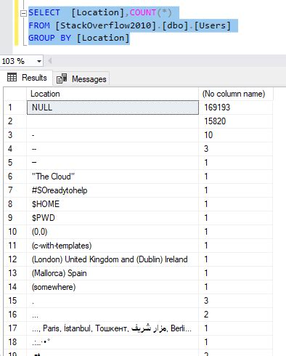Image resolution: width=286 pixels, height=356 pixels.
Task: Select the (somewhere) location cell
Action: point(113,287)
